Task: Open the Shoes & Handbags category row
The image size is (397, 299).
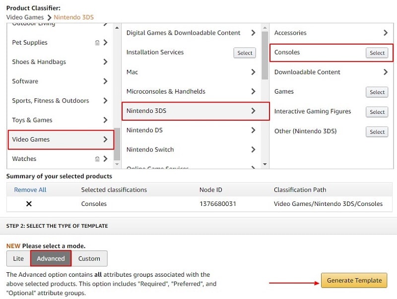Action: click(x=60, y=62)
